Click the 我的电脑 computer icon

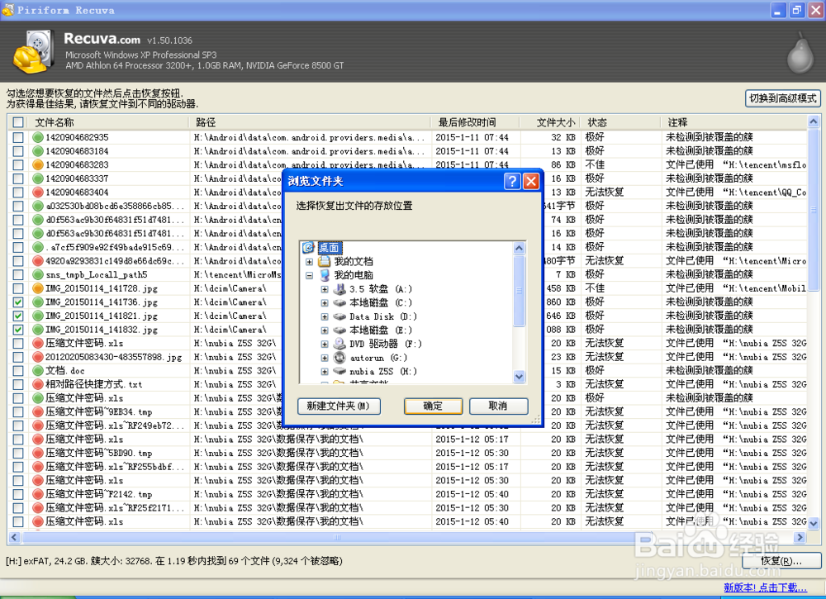pos(325,275)
